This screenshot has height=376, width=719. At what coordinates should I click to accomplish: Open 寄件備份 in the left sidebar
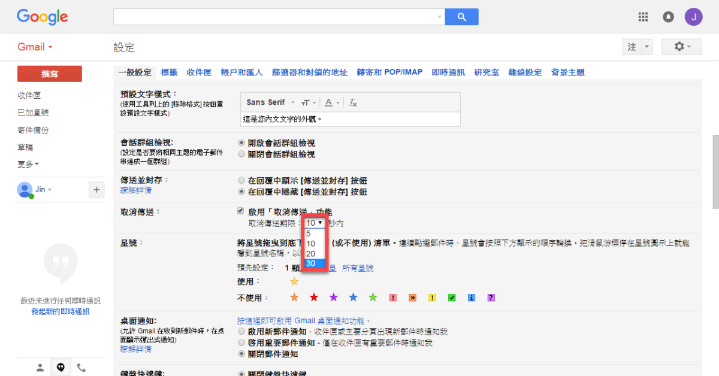tap(33, 130)
